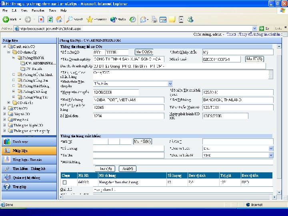The image size is (288, 216).
Task: Open the Đơn vị tính dropdown
Action: click(x=271, y=148)
